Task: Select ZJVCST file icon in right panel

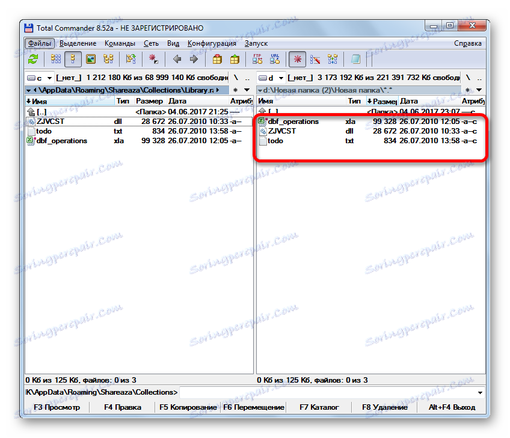Action: coord(263,132)
